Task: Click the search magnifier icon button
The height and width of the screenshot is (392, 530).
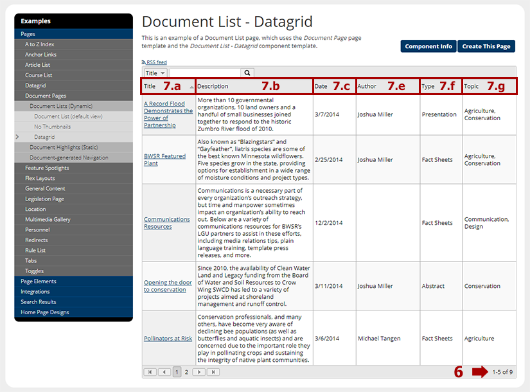Action: (x=247, y=73)
